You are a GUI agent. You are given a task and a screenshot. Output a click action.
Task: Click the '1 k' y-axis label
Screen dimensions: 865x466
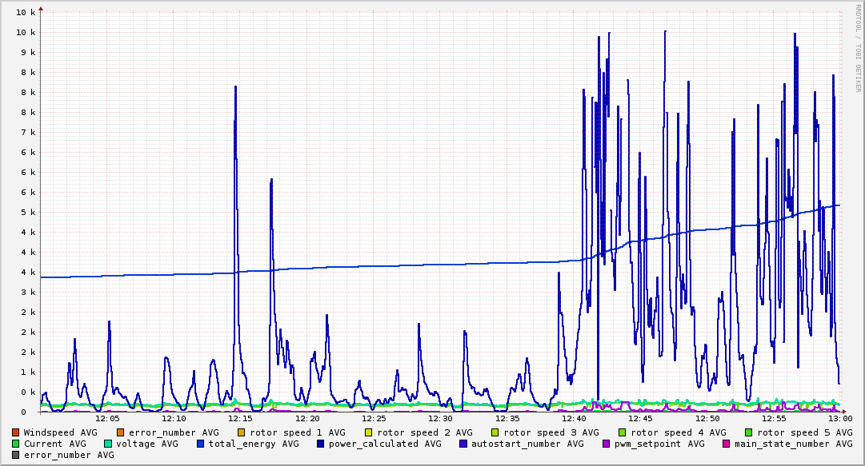click(x=28, y=372)
